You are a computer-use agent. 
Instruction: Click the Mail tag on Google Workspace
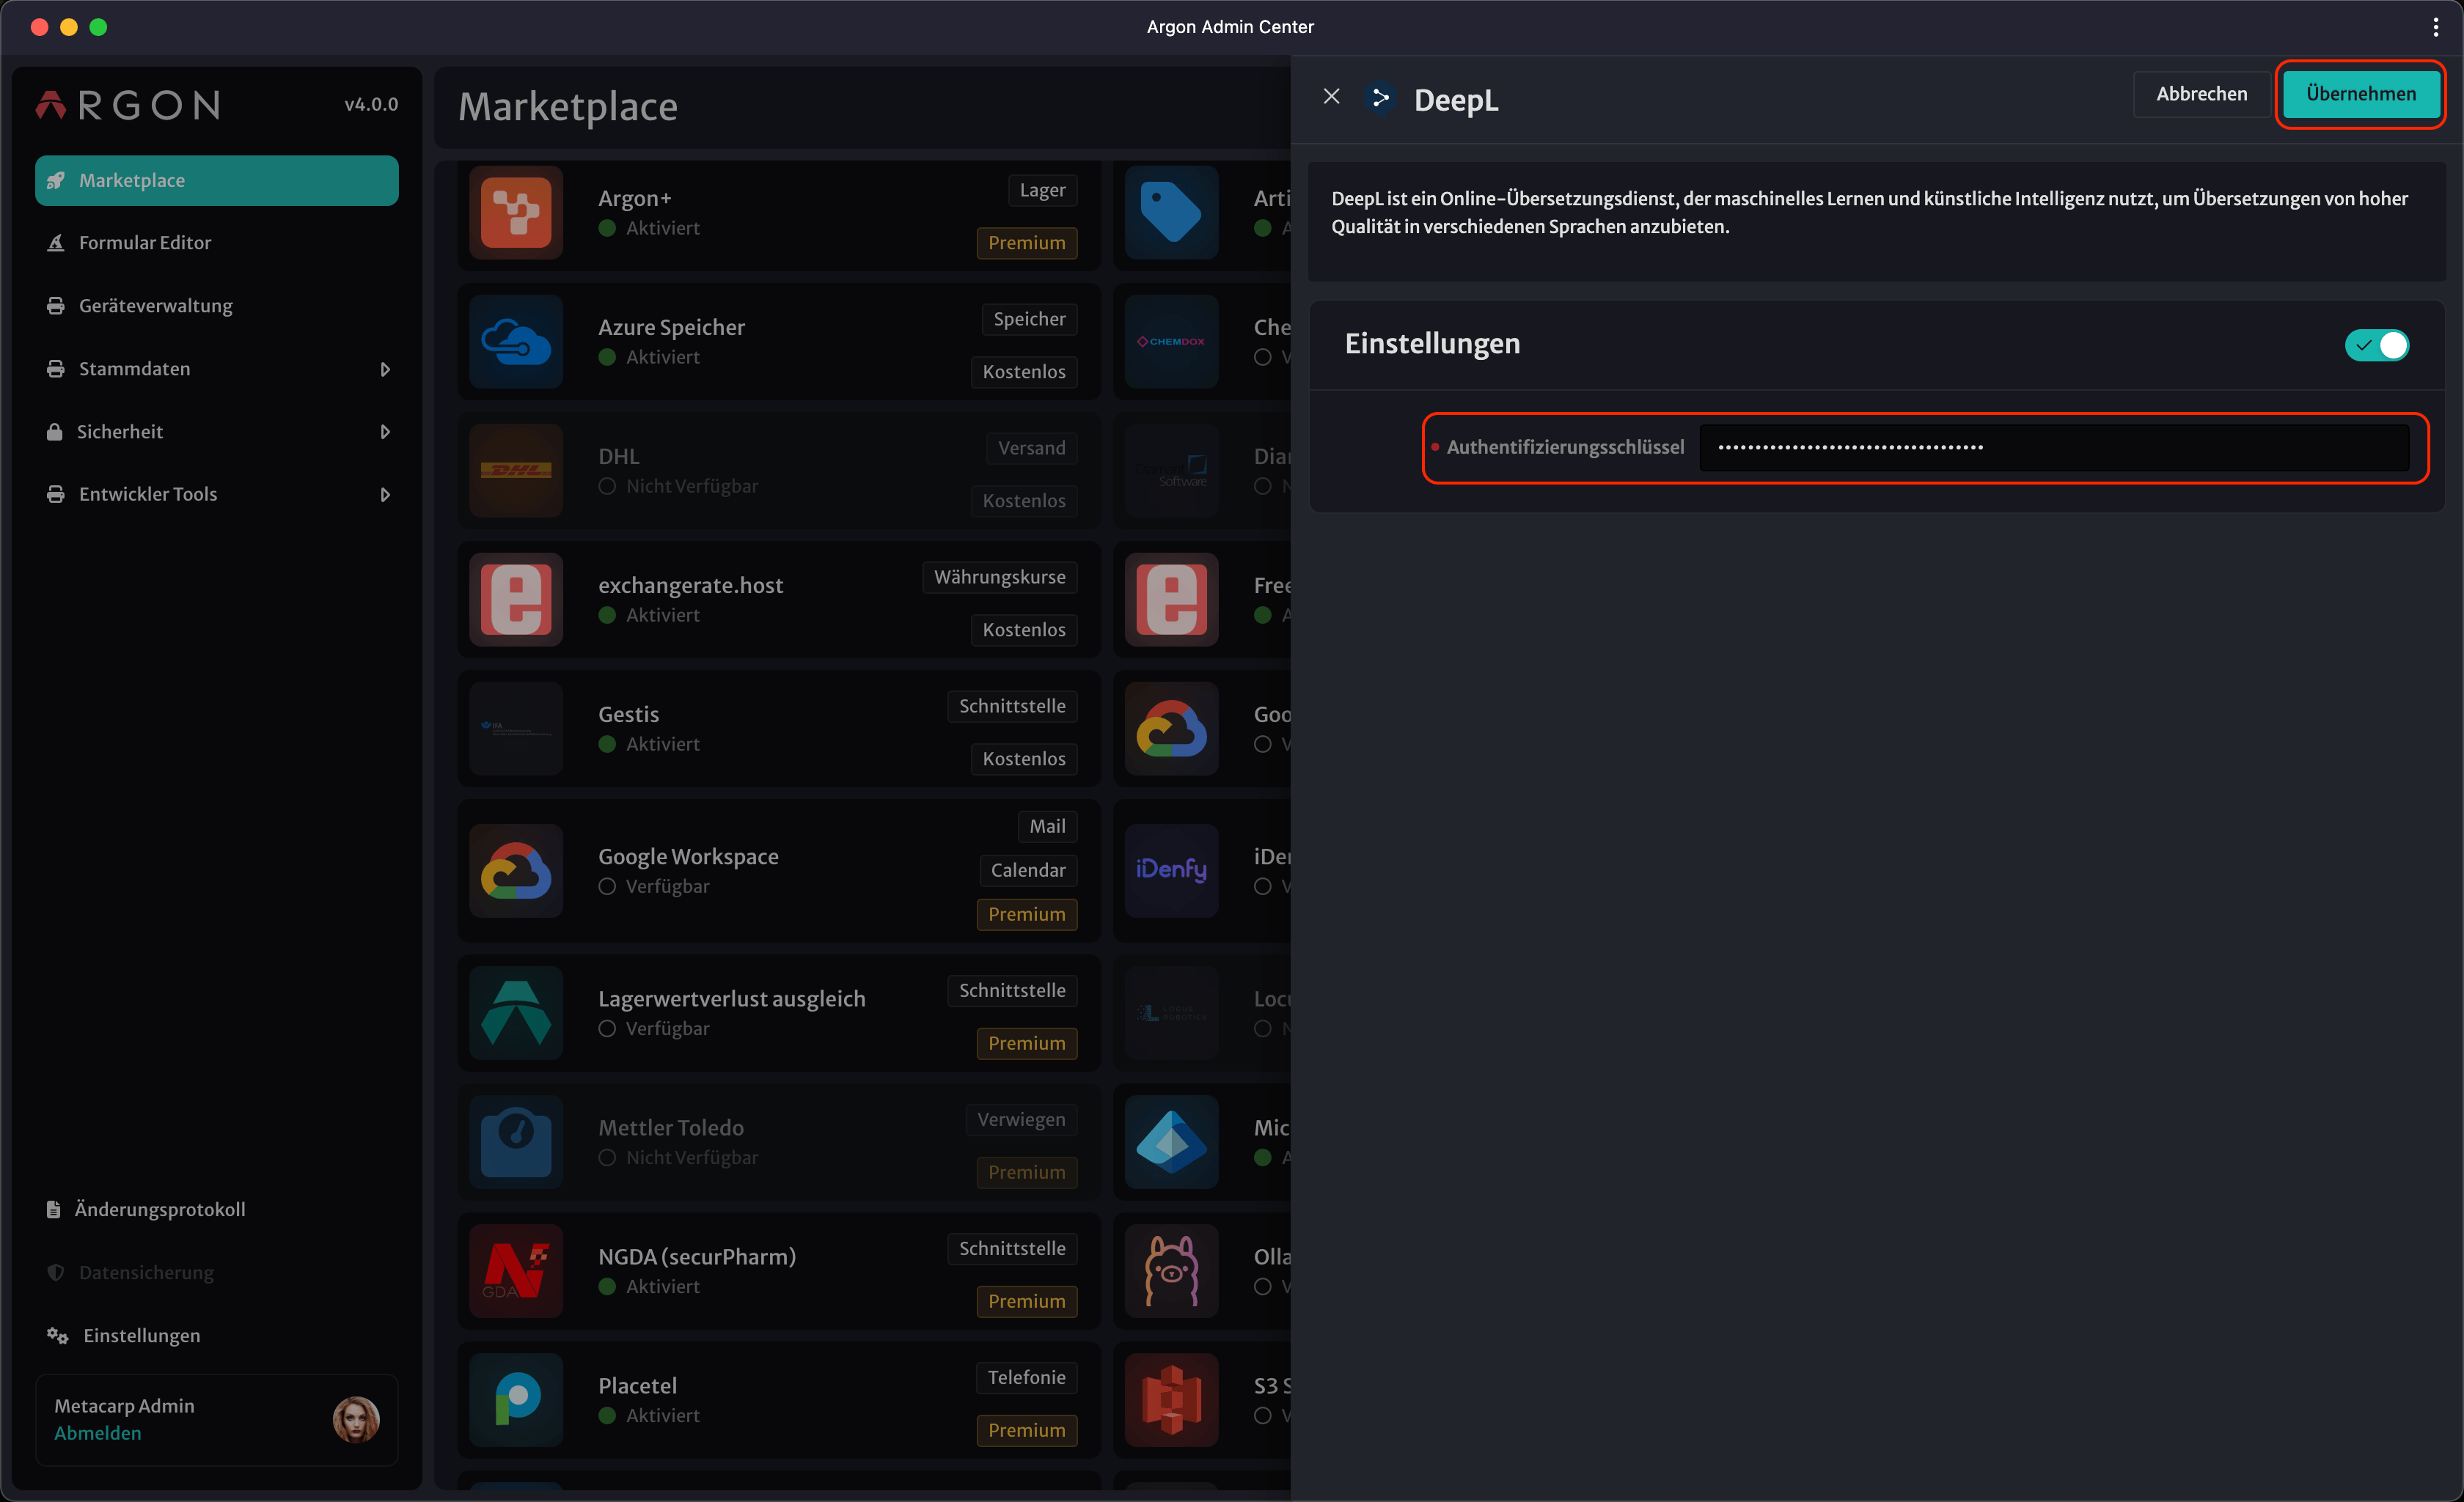pos(1047,826)
